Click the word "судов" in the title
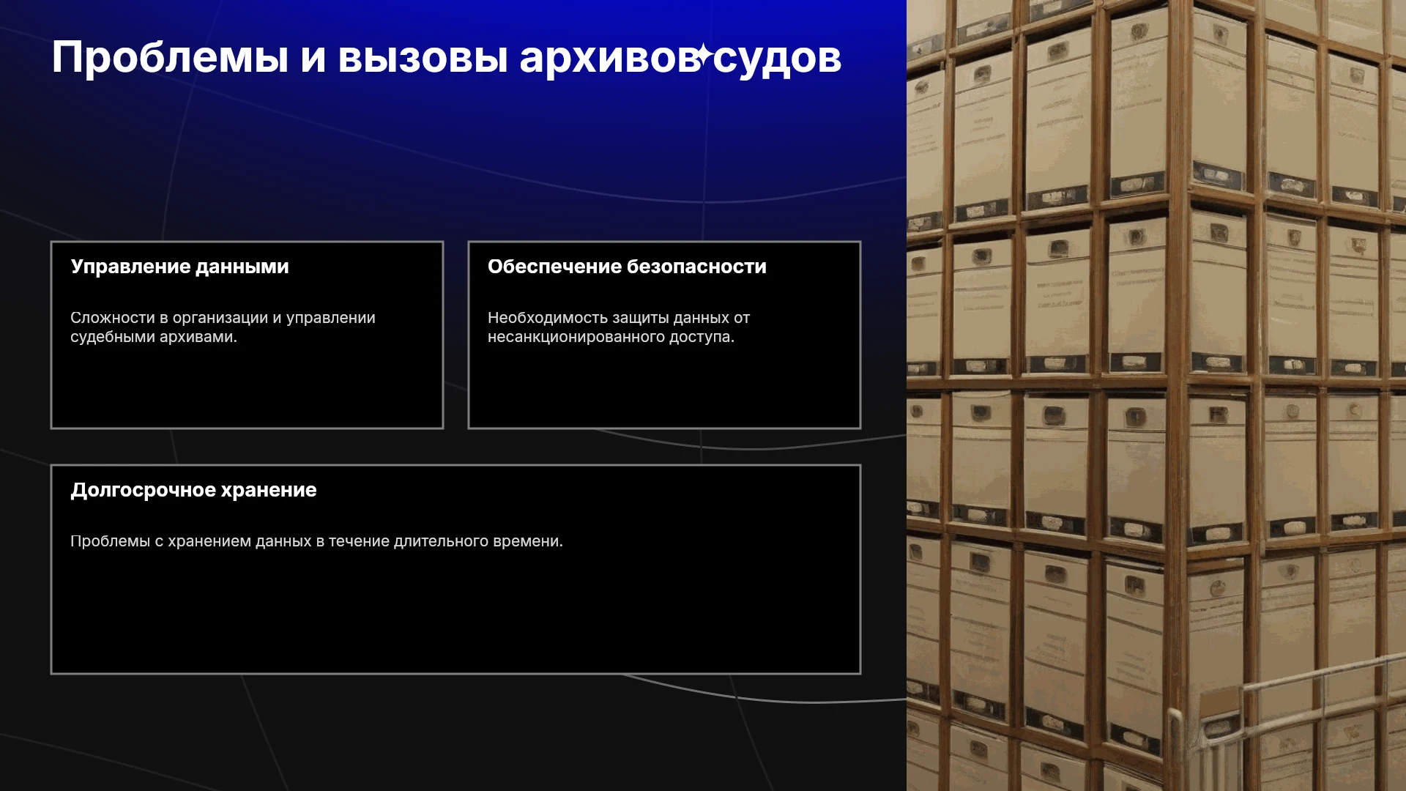 [777, 60]
